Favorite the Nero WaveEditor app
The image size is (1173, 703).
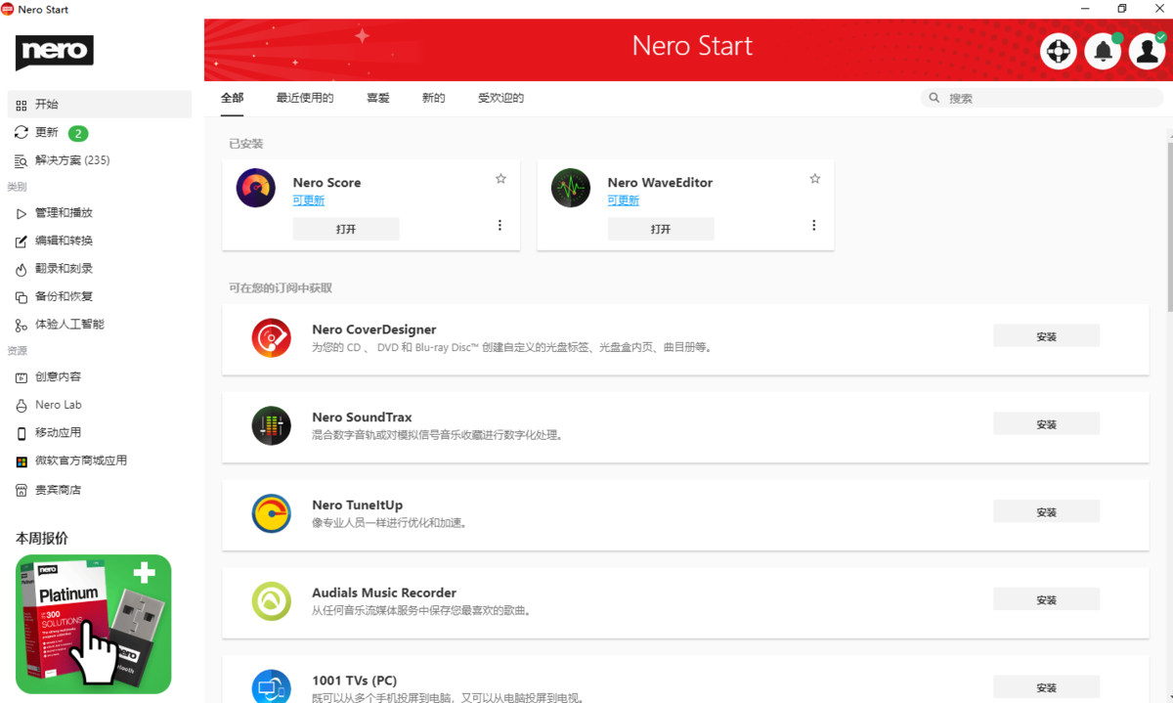coord(814,178)
